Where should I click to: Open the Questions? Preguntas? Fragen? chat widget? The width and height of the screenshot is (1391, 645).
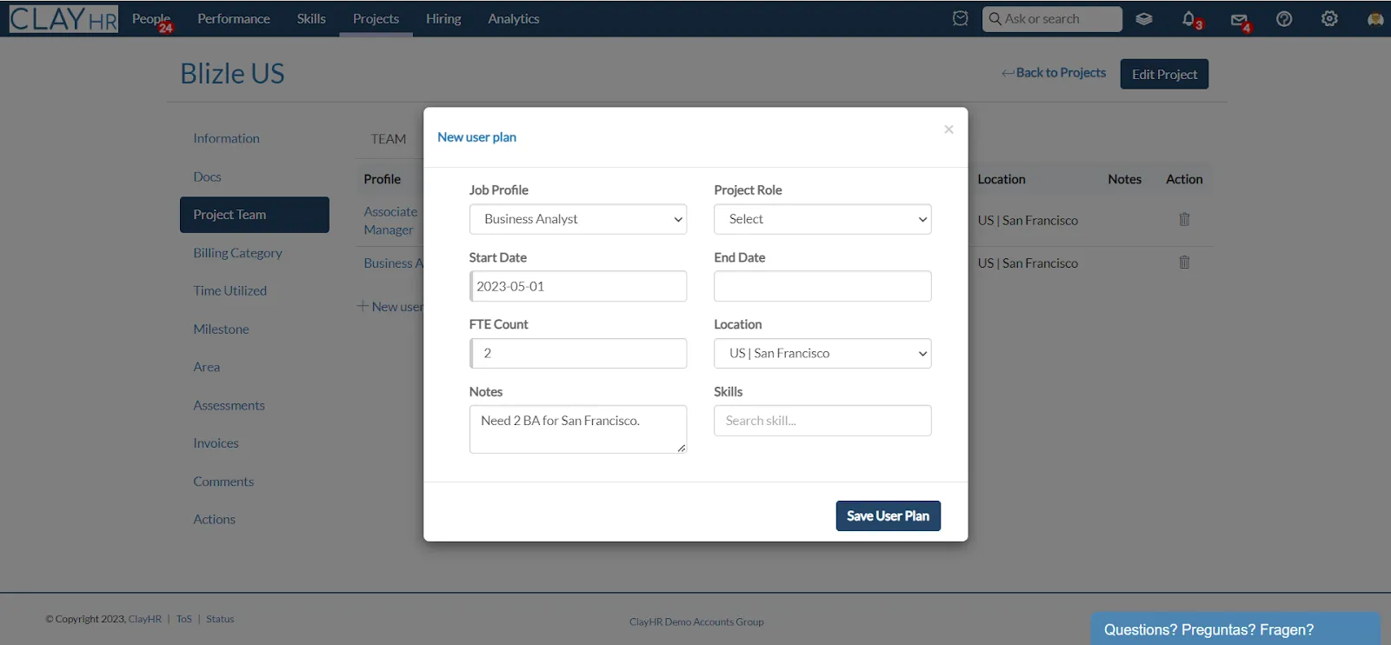tap(1235, 629)
